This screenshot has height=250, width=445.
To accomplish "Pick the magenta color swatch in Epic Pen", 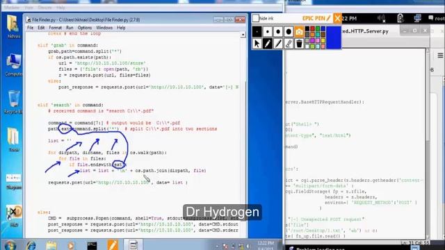I will (x=312, y=40).
